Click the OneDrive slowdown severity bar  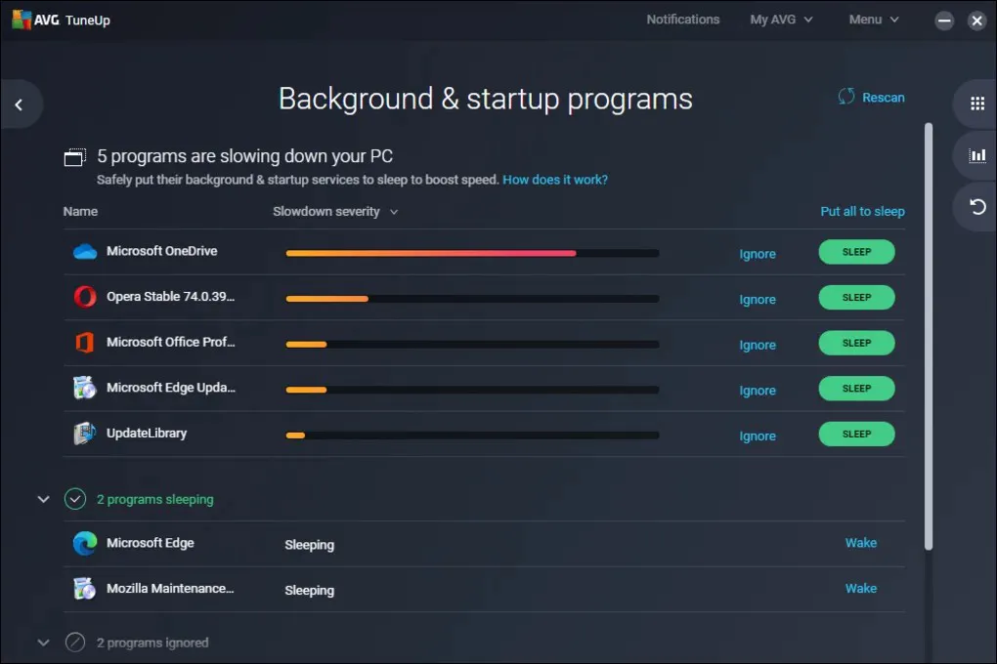(x=472, y=253)
